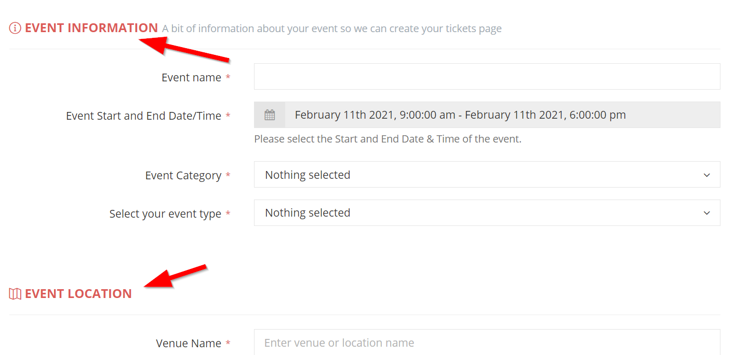This screenshot has height=355, width=748.
Task: Click the Venue Name label text
Action: tap(188, 344)
